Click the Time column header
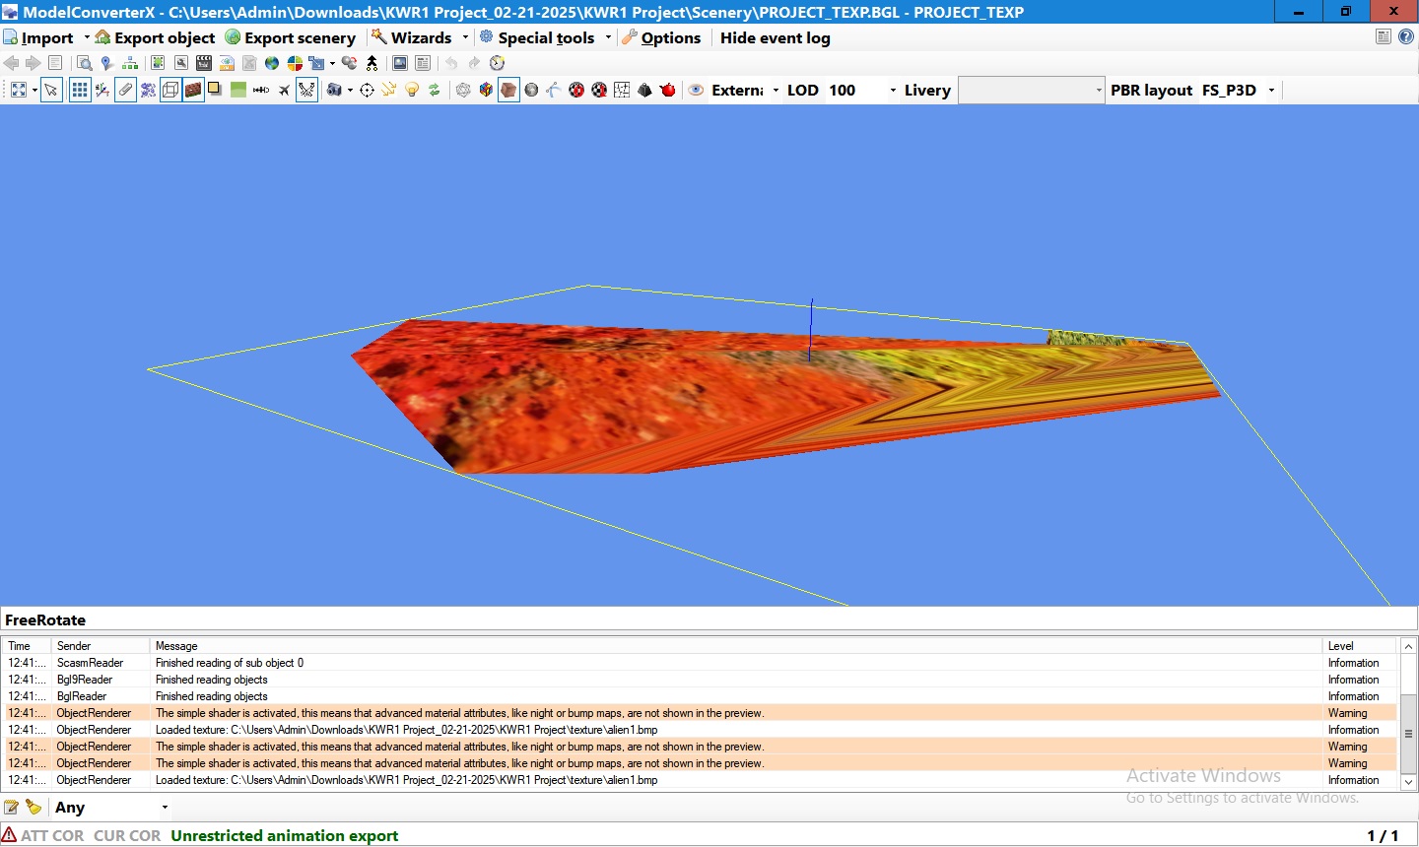1419x847 pixels. 27,646
